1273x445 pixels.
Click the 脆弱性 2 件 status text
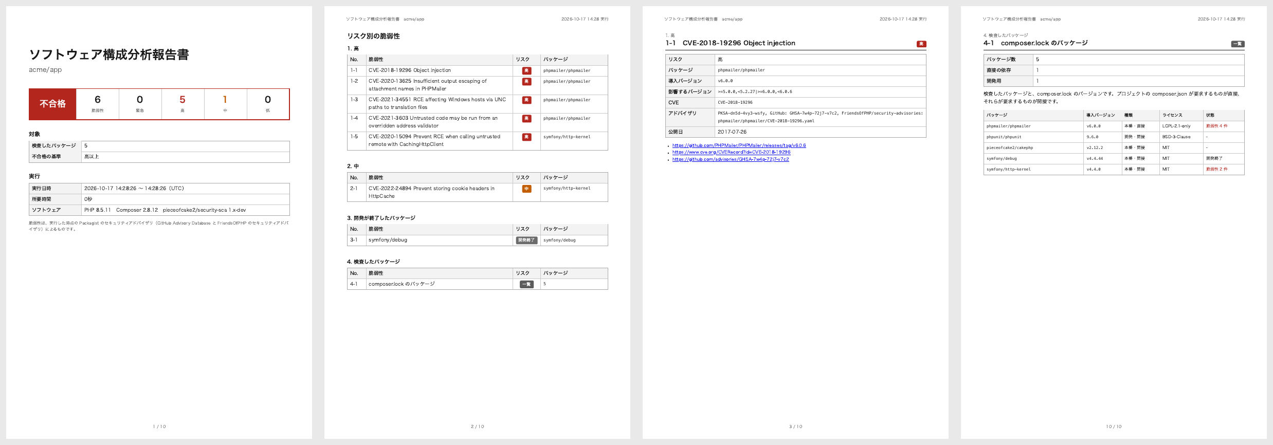point(1217,169)
